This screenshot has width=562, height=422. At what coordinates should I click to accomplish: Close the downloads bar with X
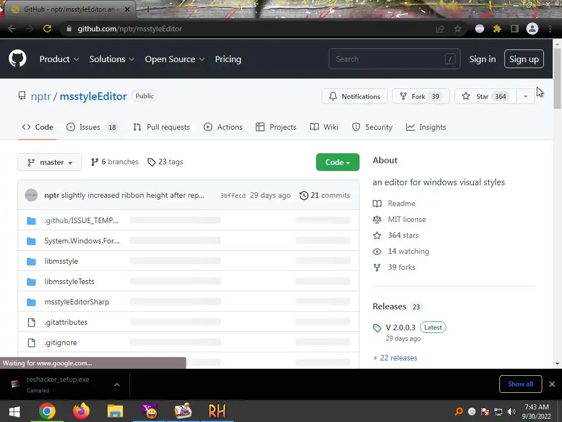552,384
